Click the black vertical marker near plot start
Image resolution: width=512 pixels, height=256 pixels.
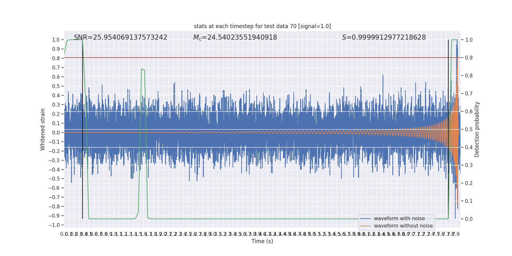coord(83,160)
